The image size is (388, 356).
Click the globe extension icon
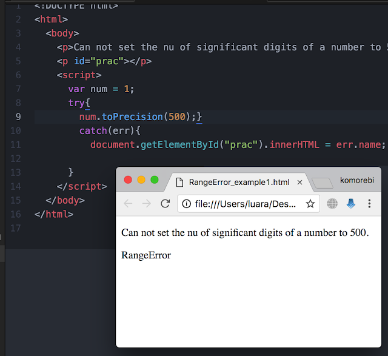click(x=332, y=204)
